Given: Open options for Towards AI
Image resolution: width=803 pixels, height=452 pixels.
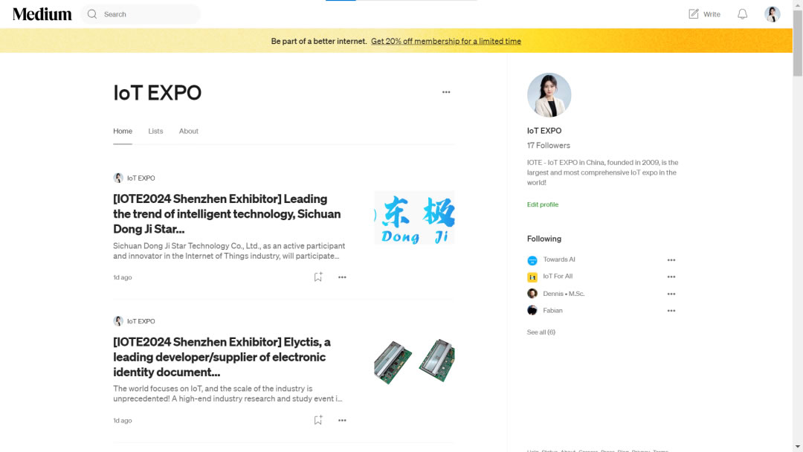Looking at the screenshot, I should [x=671, y=260].
